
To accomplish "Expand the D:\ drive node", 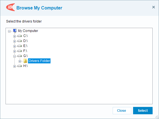I will pos(14,41).
